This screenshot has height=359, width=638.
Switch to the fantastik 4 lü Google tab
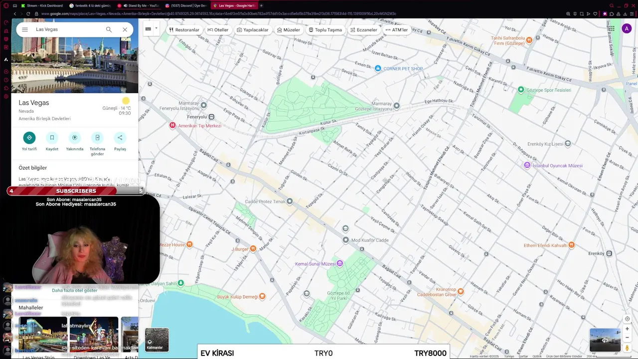click(90, 5)
